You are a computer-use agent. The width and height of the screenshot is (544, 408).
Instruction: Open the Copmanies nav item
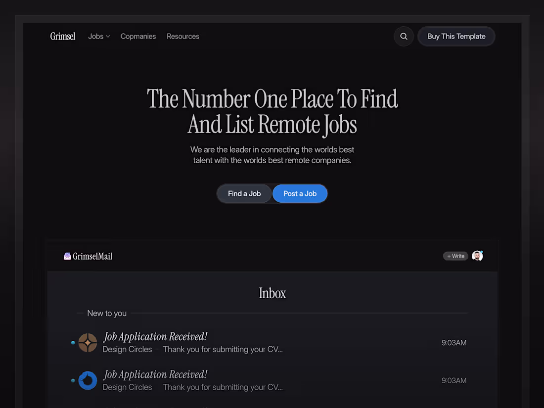coord(138,36)
